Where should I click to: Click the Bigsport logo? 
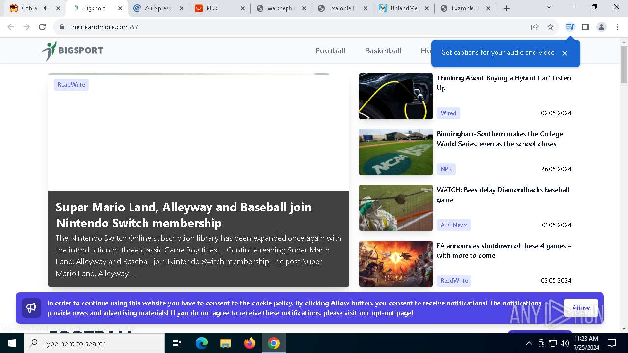click(x=72, y=50)
